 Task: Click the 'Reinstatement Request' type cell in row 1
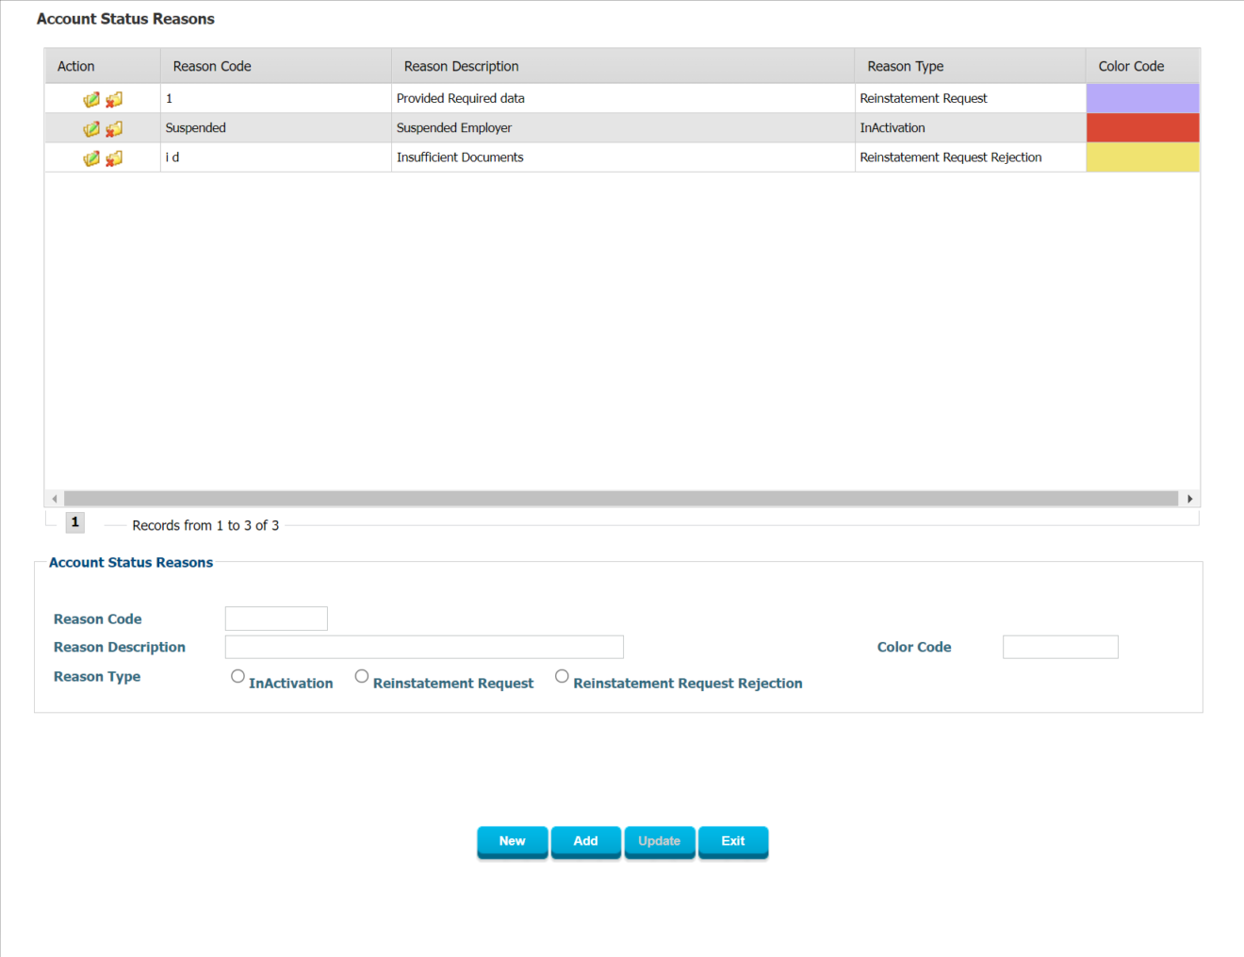970,98
